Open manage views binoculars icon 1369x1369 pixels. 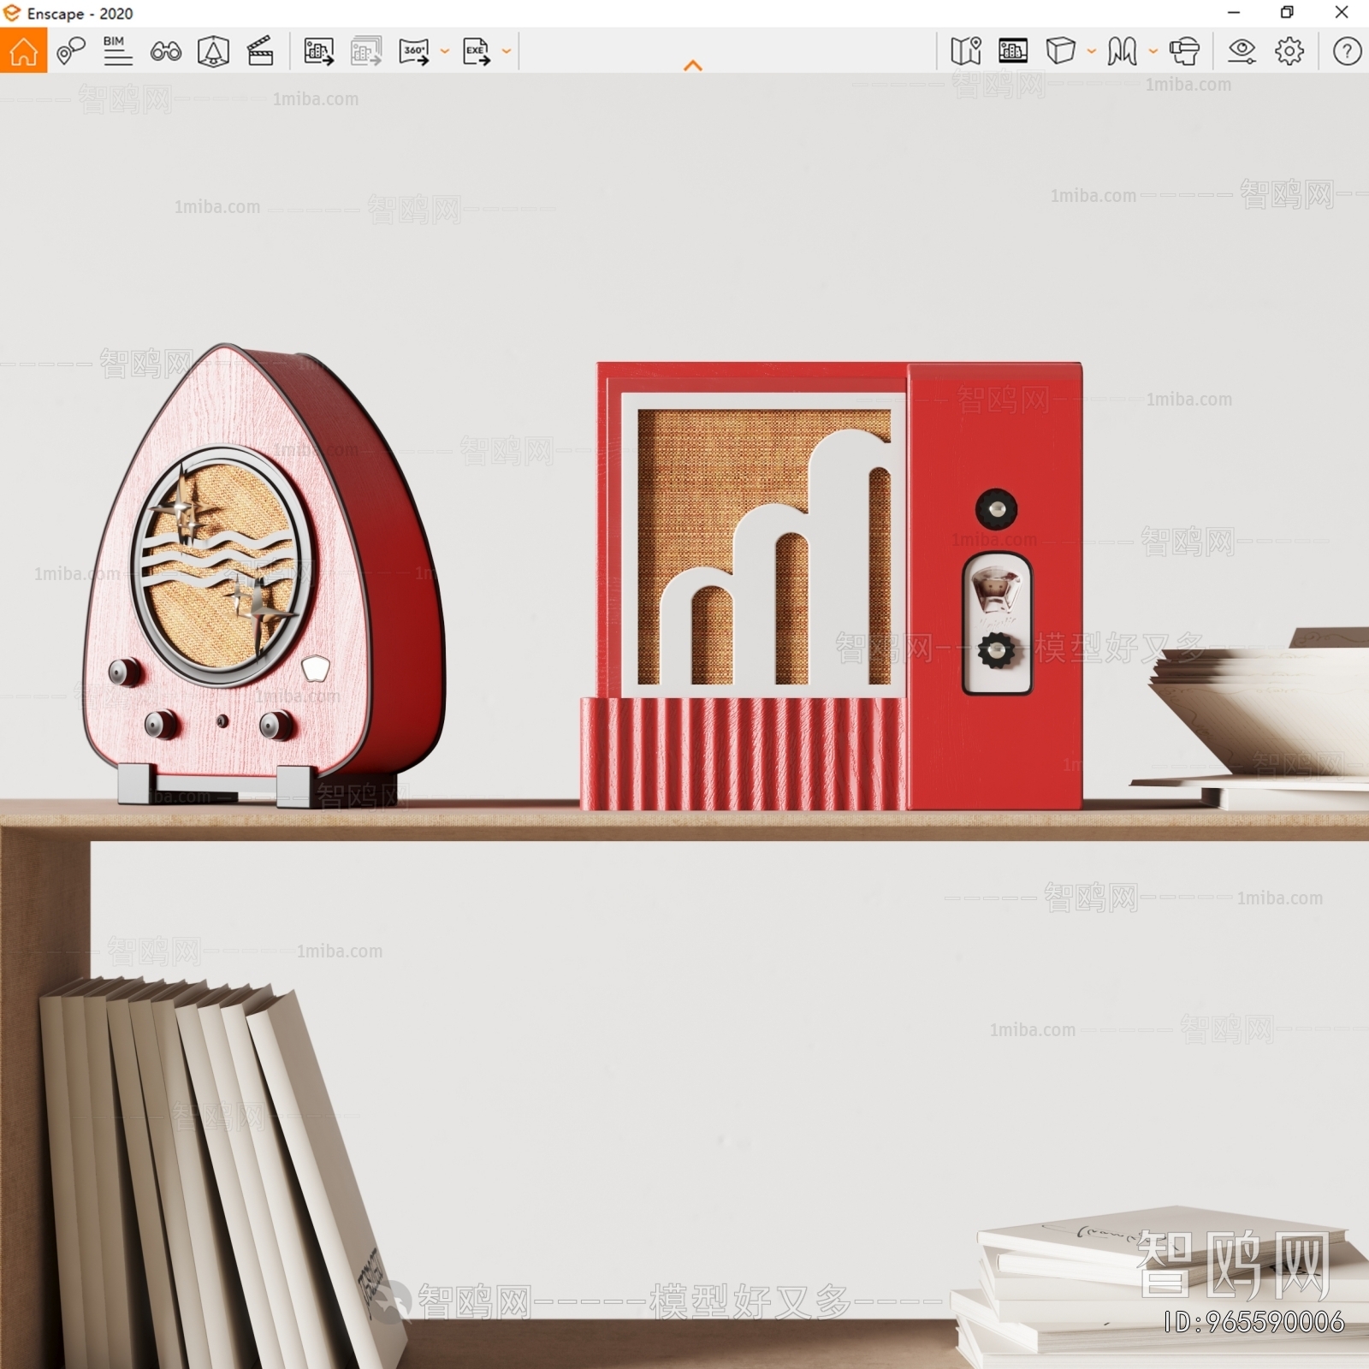(x=165, y=51)
